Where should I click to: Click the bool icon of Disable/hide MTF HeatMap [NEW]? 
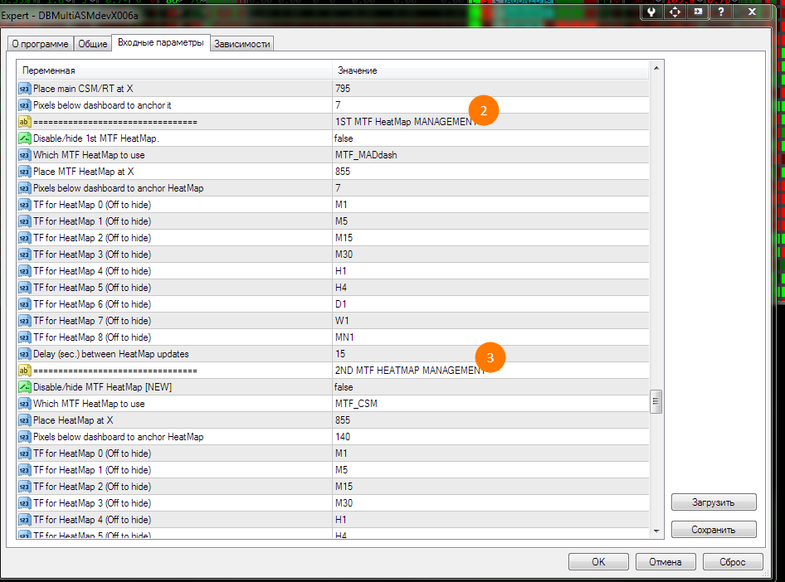click(25, 387)
